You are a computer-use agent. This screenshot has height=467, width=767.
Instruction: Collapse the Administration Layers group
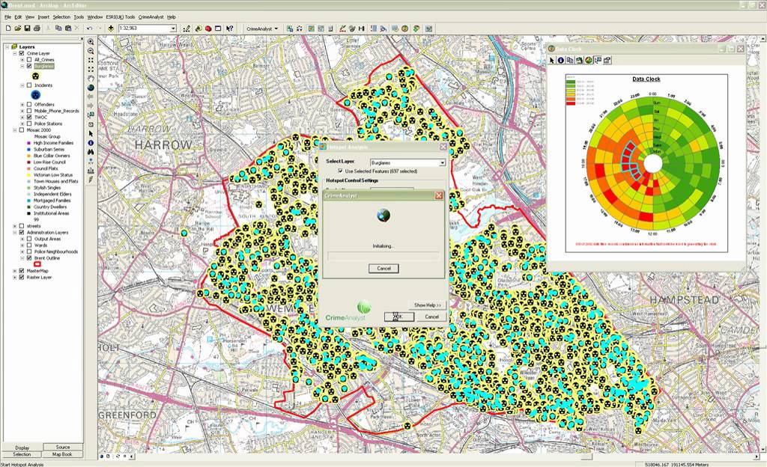click(15, 233)
